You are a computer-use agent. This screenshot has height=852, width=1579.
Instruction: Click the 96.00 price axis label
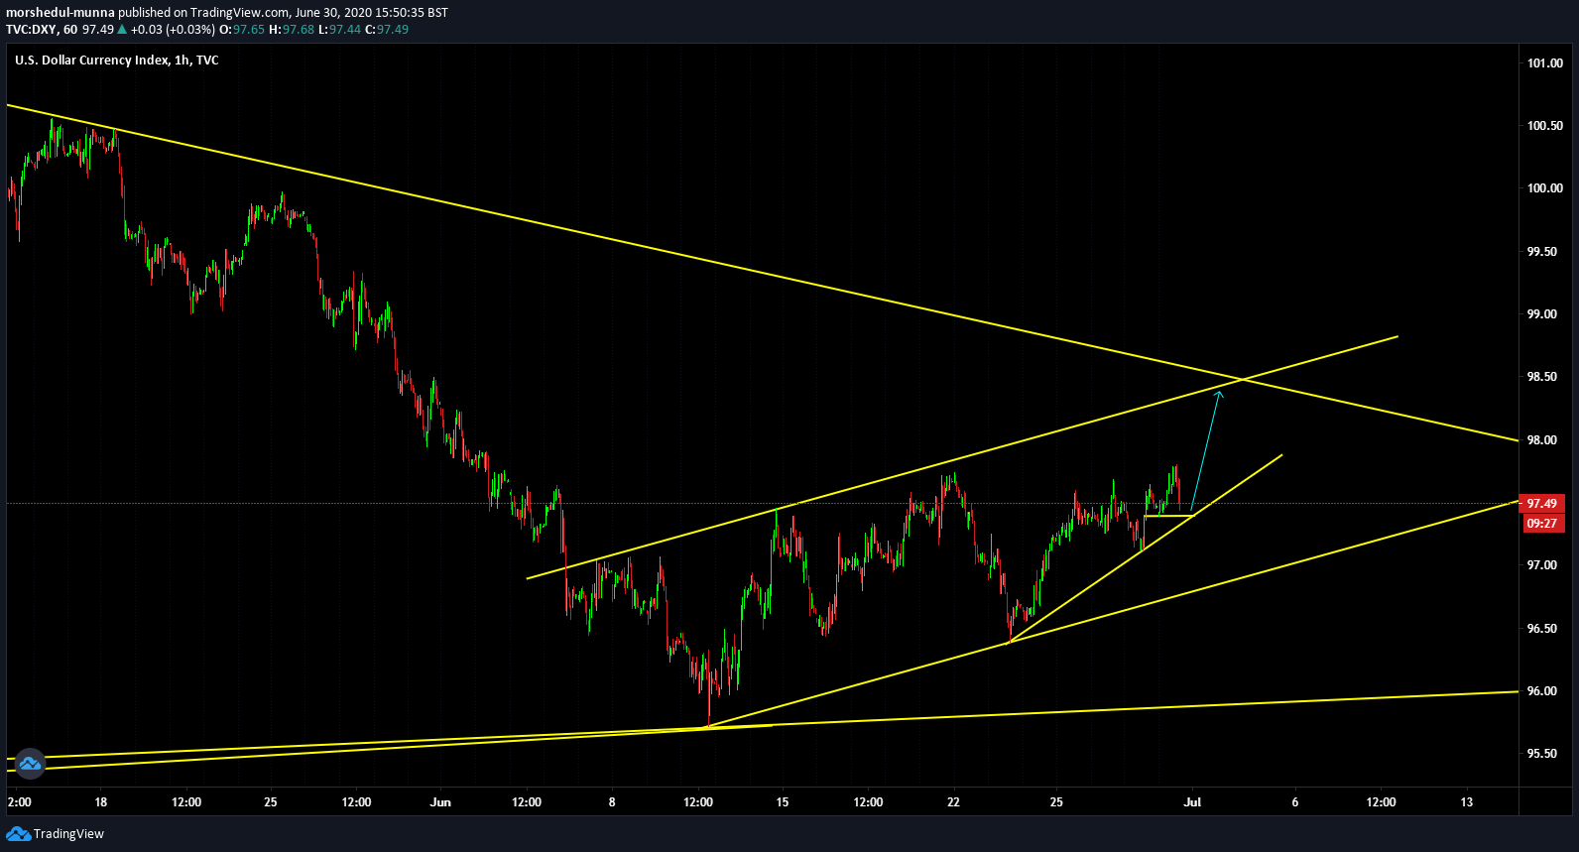point(1542,691)
